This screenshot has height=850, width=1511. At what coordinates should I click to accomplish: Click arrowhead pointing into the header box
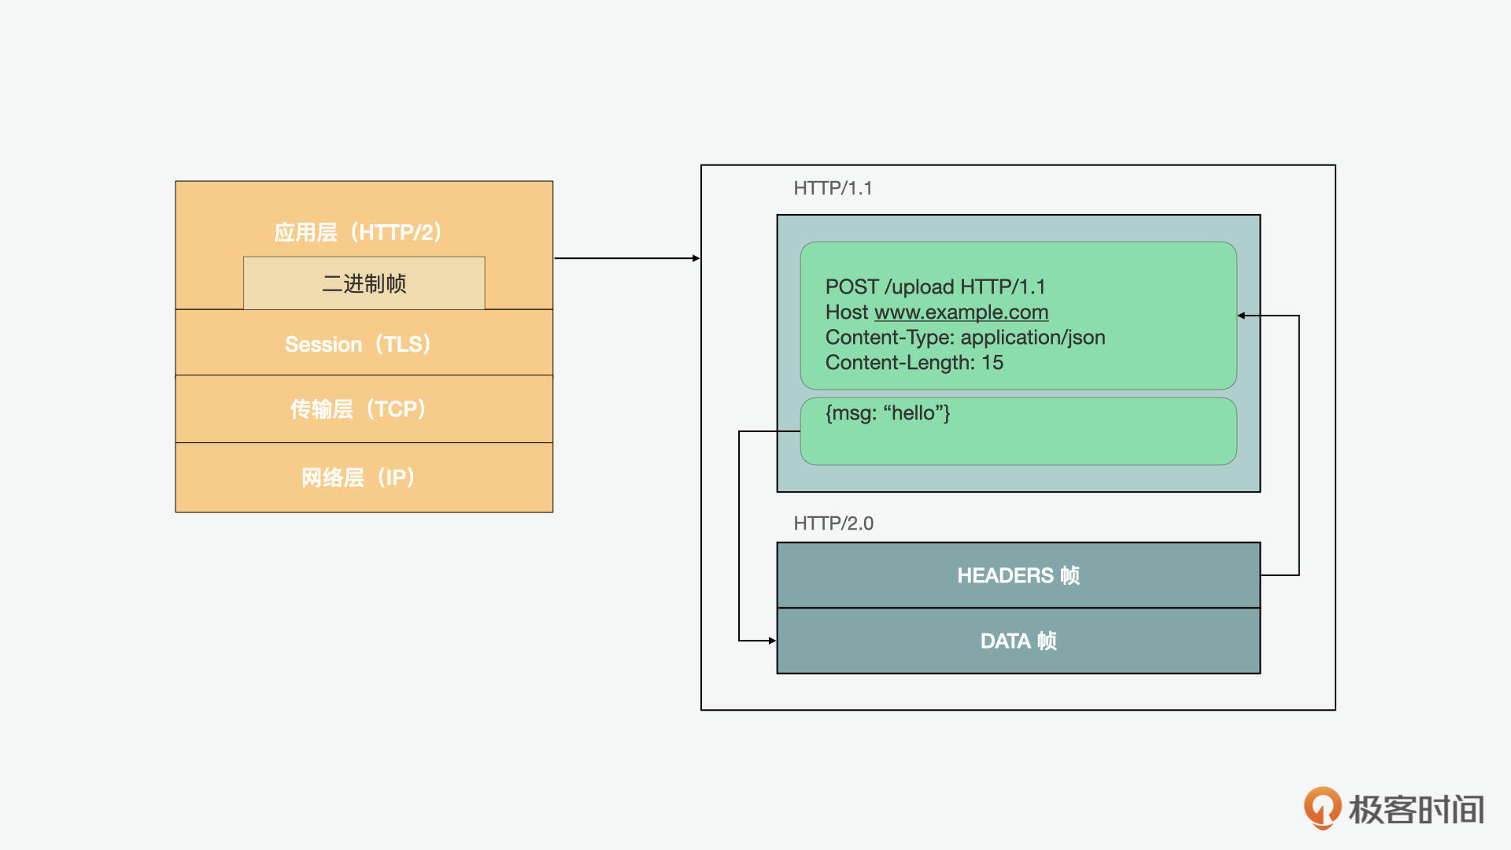click(1241, 316)
